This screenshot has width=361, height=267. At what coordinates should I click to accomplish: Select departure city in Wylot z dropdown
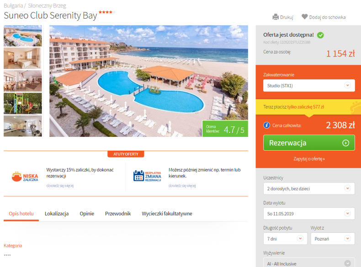333,239
